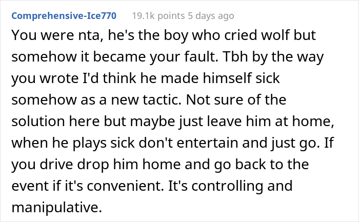The width and height of the screenshot is (359, 222).
Task: Click the word 'plays' in sixth line
Action: click(x=90, y=143)
